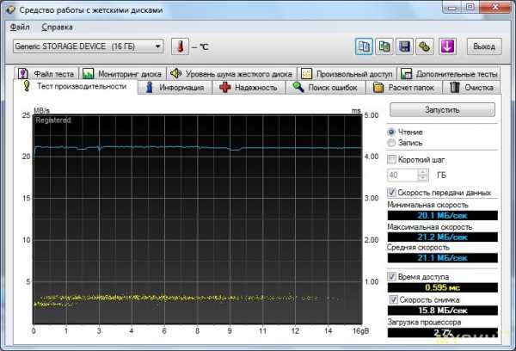Click the copy text to clipboard icon
The height and width of the screenshot is (351, 516).
365,46
